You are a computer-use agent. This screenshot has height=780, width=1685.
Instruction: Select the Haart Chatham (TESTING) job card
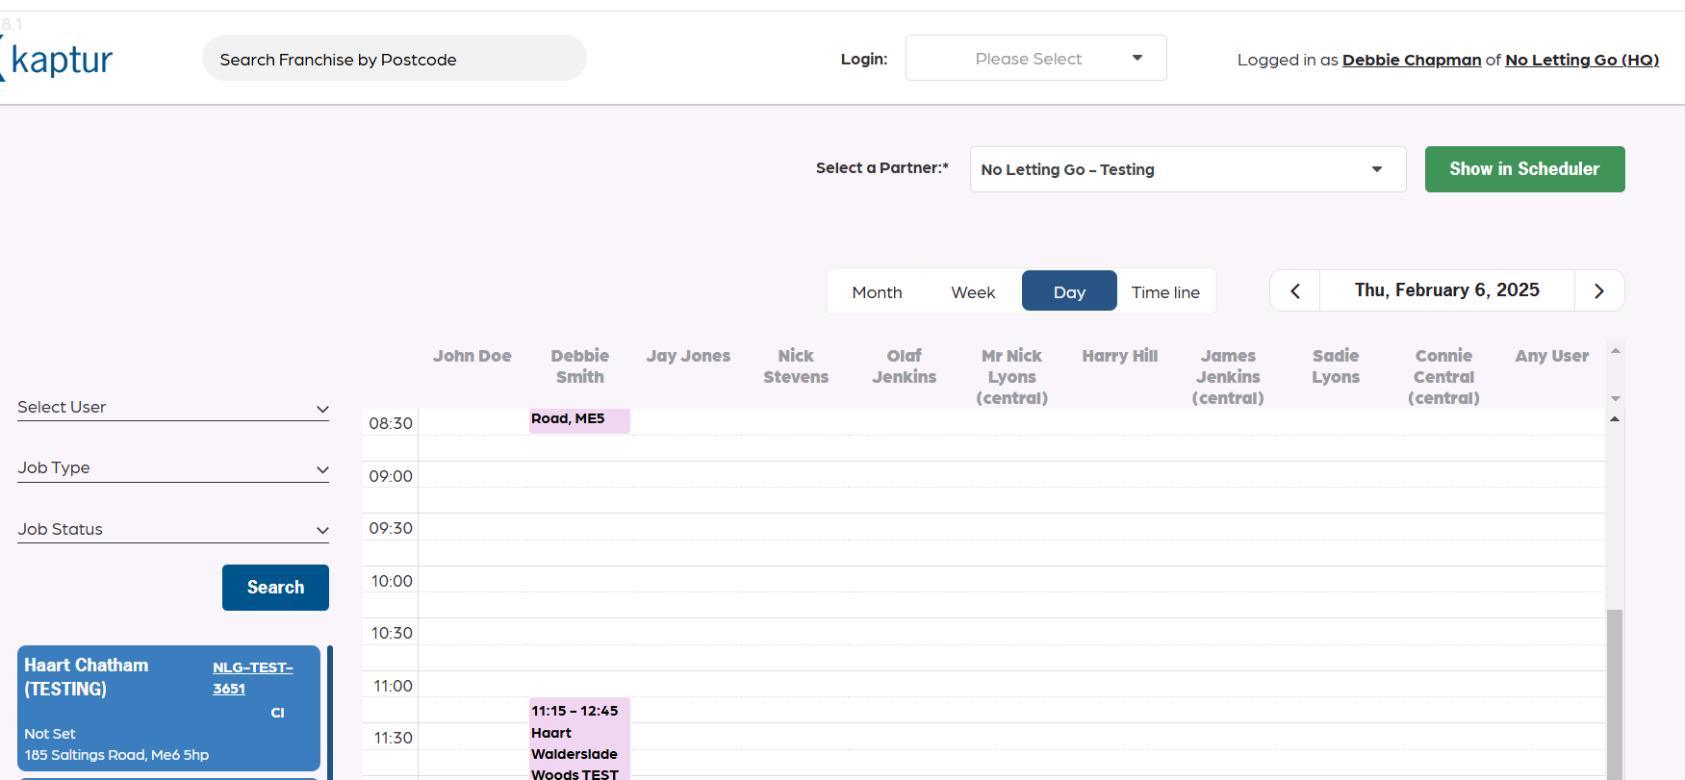pyautogui.click(x=168, y=708)
